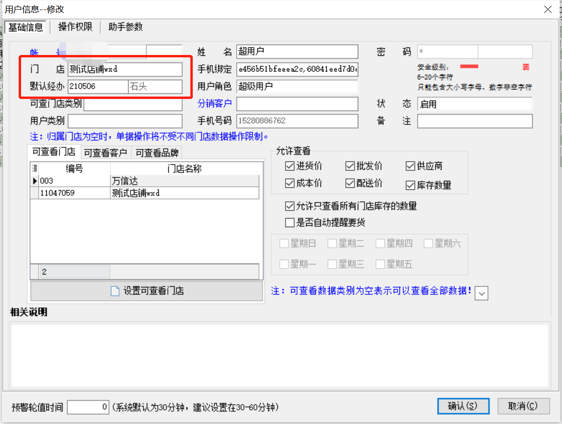Screen dimensions: 562x424
Task: Select the 可查看客户 tab
Action: tap(106, 153)
